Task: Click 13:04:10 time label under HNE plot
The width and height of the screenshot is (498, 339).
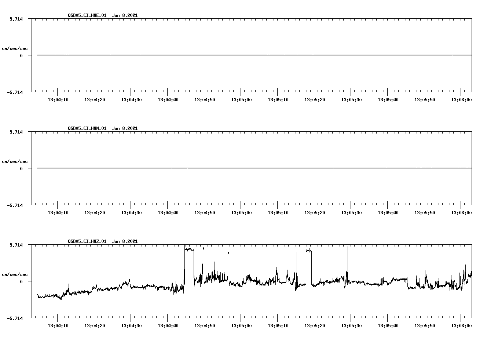Action: pos(58,100)
